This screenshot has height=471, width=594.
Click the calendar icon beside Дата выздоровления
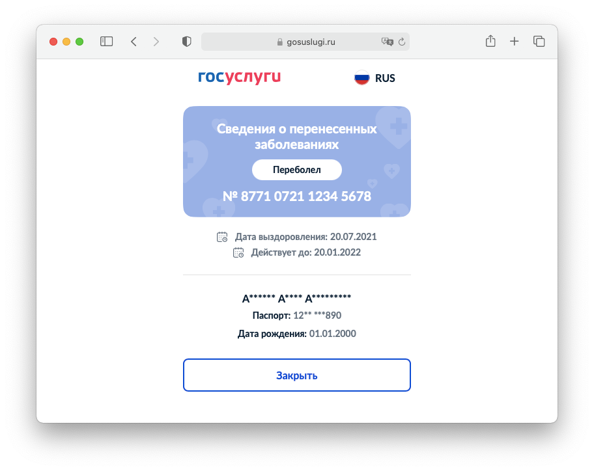[222, 237]
